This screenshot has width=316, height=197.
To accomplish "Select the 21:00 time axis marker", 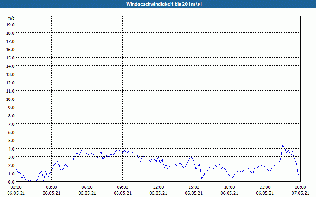I will (x=265, y=188).
